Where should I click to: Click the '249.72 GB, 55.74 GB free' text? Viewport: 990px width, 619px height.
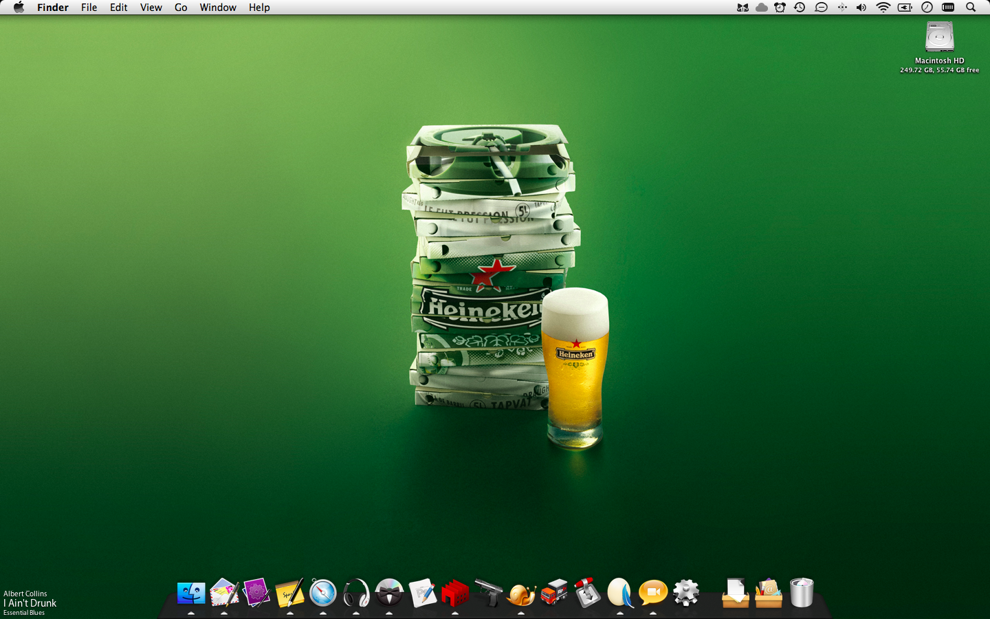pyautogui.click(x=940, y=70)
